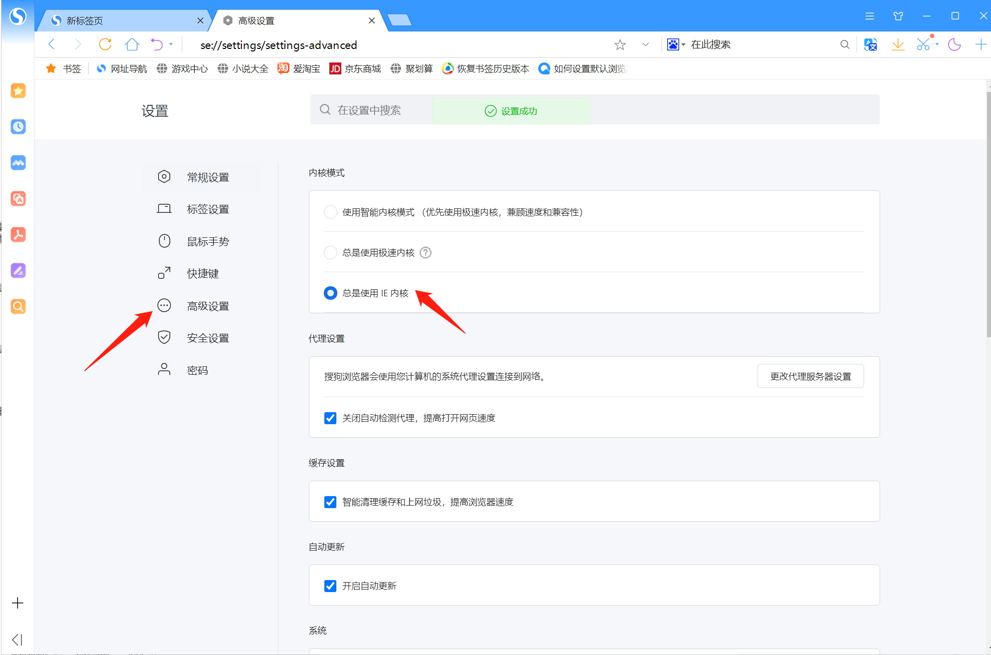Open 京东商城 from the bookmarks bar
991x655 pixels.
coord(355,68)
